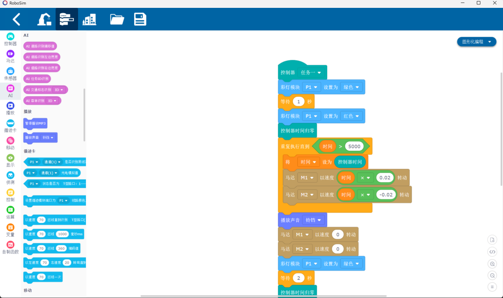Viewport: 503px width, 298px height.
Task: Open the 任务一 dropdown on the 控制器 block
Action: point(311,73)
